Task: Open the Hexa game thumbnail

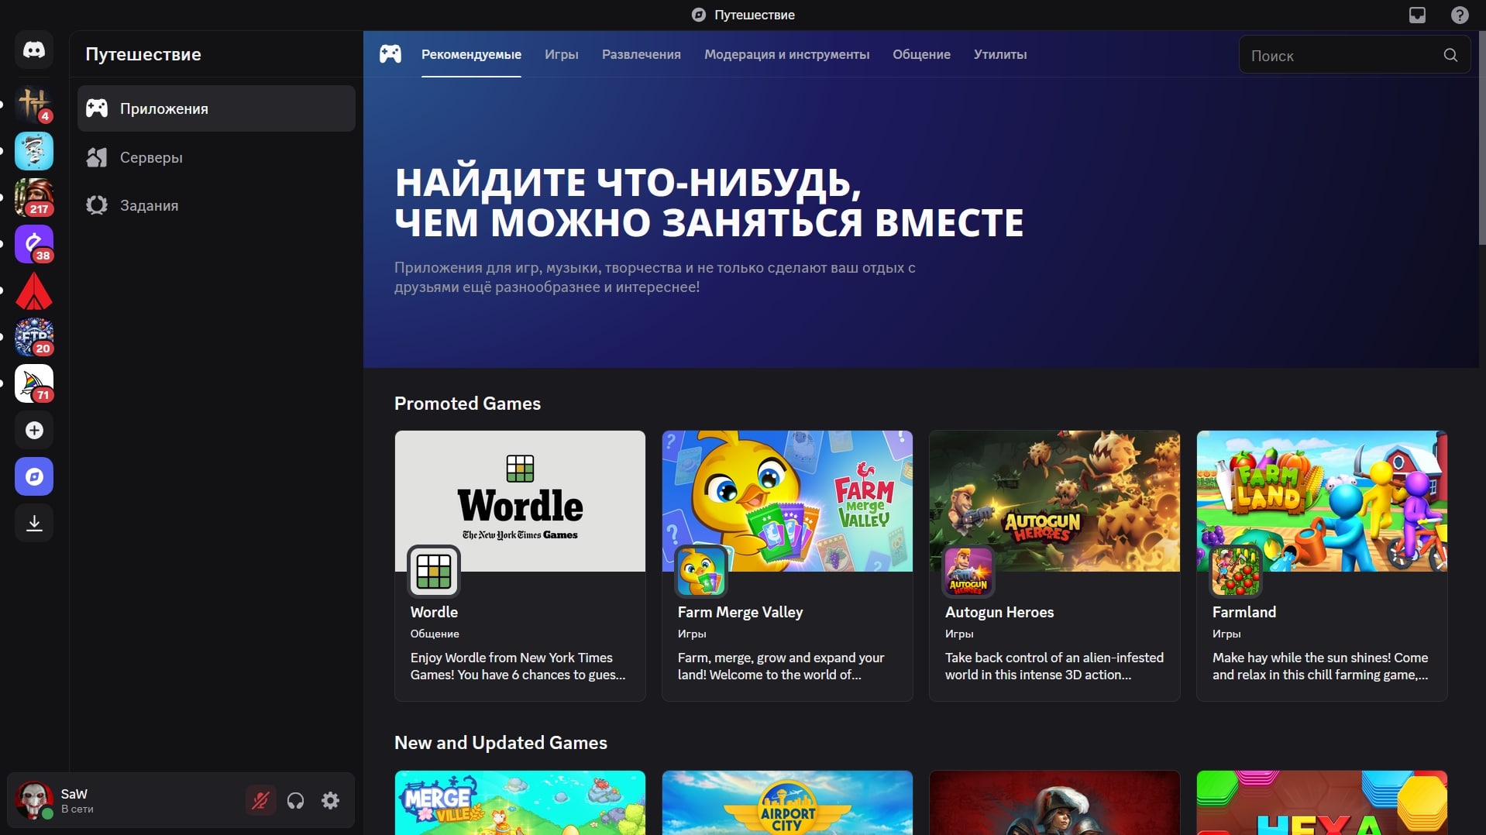Action: [x=1322, y=802]
